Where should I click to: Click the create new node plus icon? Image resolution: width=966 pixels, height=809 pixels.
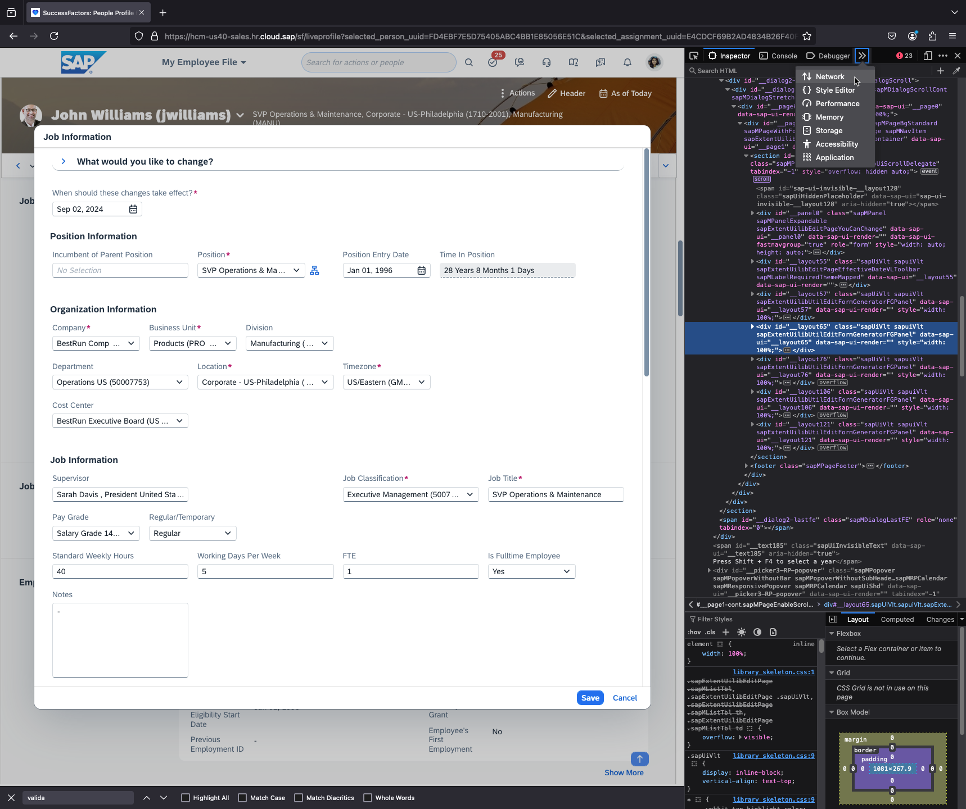(x=941, y=71)
